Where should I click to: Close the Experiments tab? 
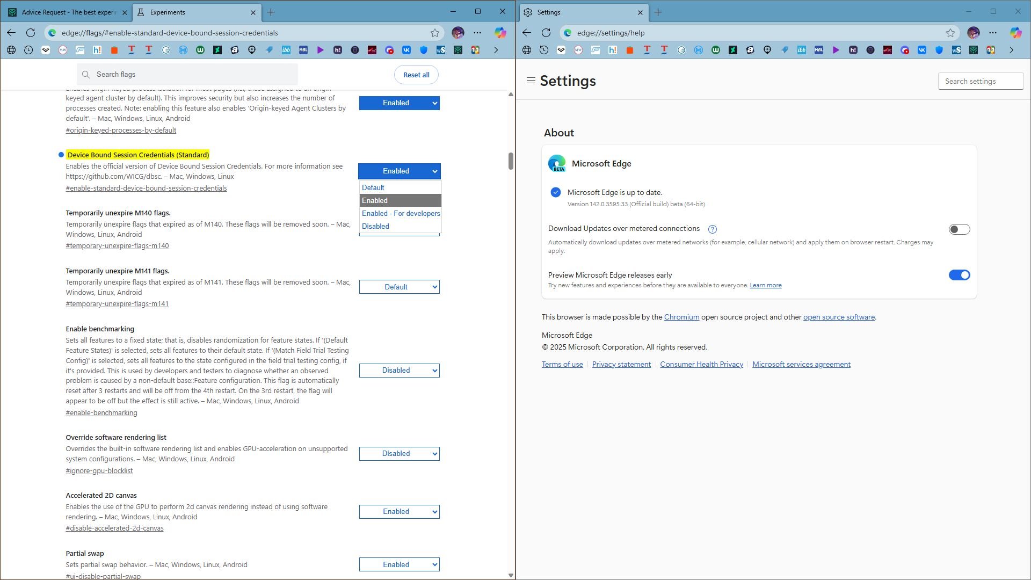(x=253, y=12)
